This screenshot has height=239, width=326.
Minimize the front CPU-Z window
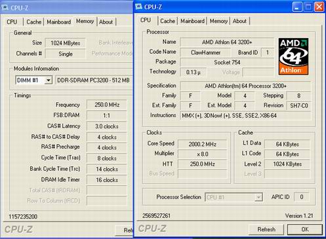(297, 7)
